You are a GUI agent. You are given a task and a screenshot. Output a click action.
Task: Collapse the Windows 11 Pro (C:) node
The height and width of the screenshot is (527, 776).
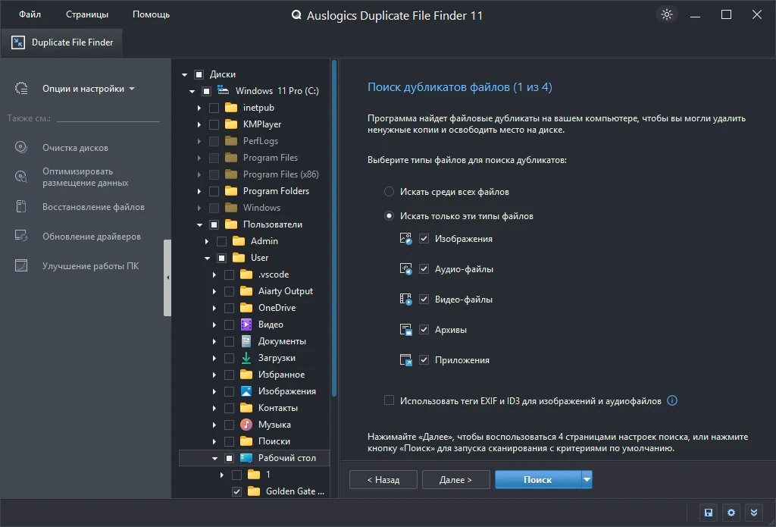click(x=192, y=91)
